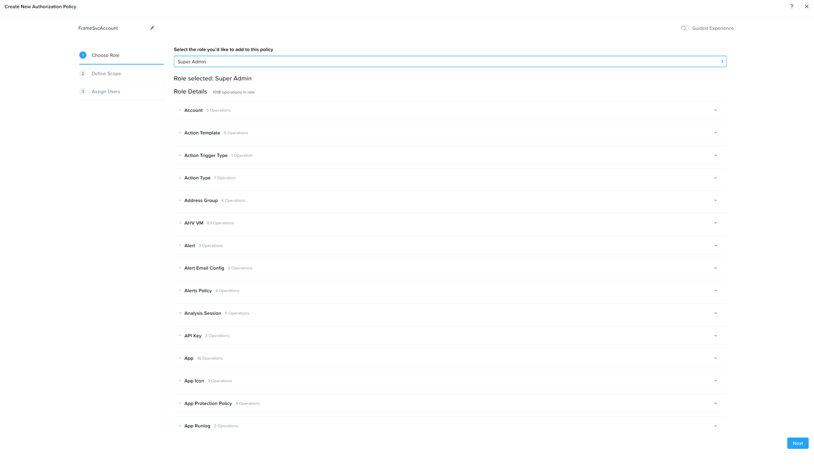Close the Create New Authorization Policy dialog
This screenshot has width=814, height=467.
(806, 6)
